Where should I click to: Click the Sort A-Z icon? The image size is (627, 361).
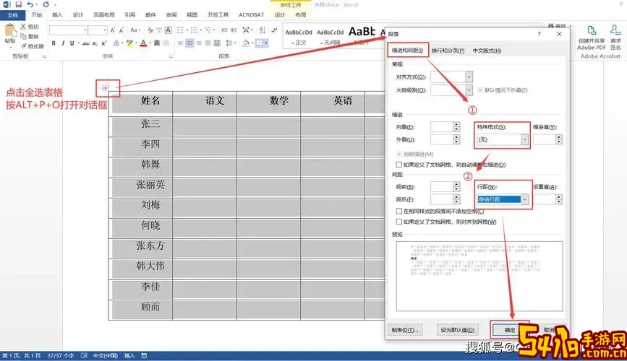(x=263, y=30)
